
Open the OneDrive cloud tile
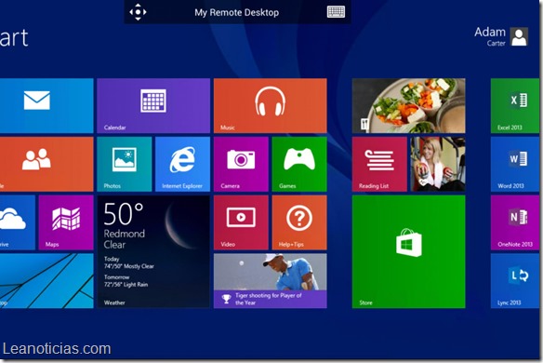(x=18, y=222)
